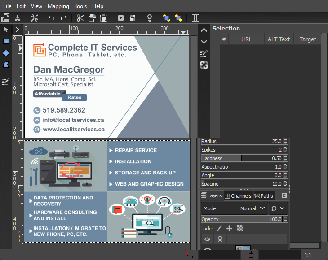Click the Delete X icon in Selection panel
Viewport: 328px width, 260px height.
[204, 65]
